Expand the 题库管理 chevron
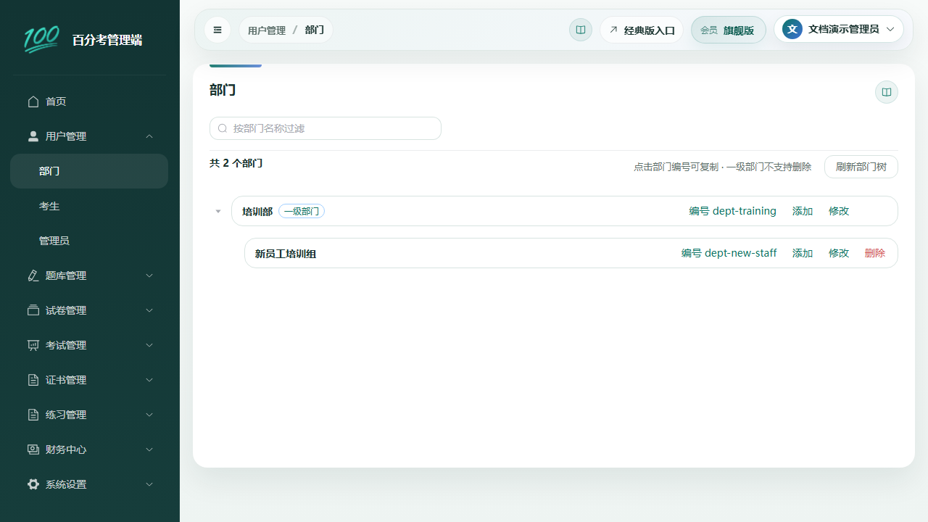This screenshot has width=928, height=522. (149, 275)
